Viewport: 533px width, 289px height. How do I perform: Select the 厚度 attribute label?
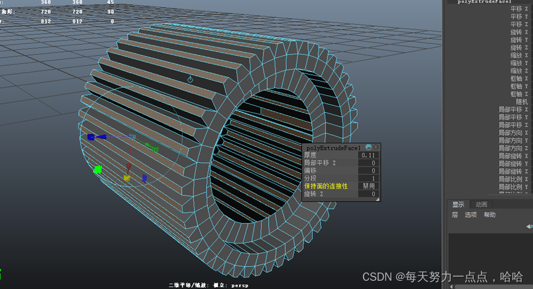coord(310,155)
